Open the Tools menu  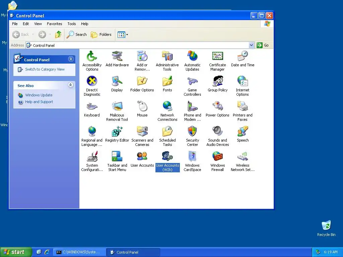72,24
